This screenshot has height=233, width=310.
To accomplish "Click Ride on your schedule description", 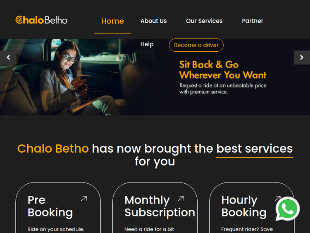I will (56, 229).
